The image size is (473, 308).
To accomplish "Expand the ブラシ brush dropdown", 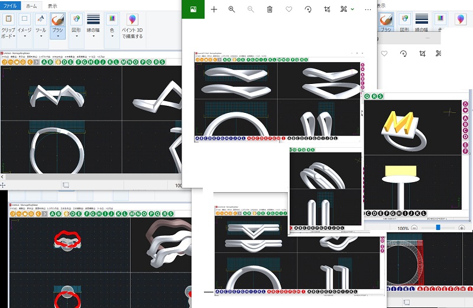I will point(57,35).
